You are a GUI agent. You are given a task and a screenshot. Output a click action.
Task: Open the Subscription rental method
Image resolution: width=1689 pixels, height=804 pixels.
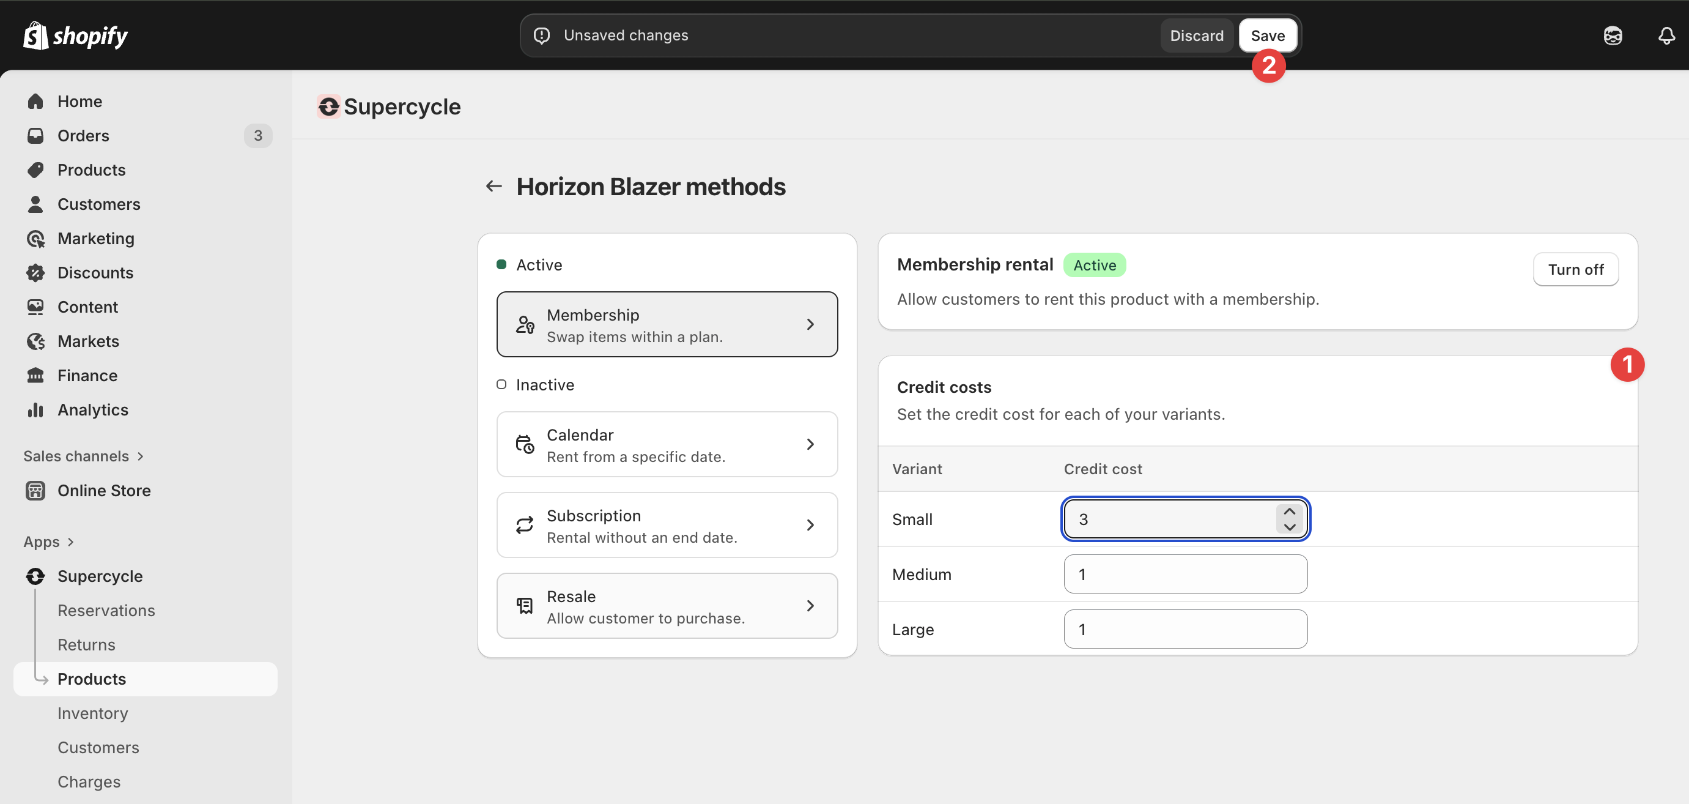667,525
